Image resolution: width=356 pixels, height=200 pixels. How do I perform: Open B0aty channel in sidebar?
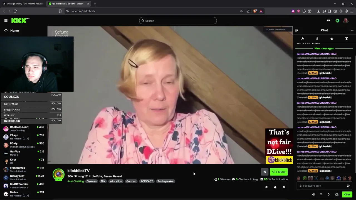24,145
